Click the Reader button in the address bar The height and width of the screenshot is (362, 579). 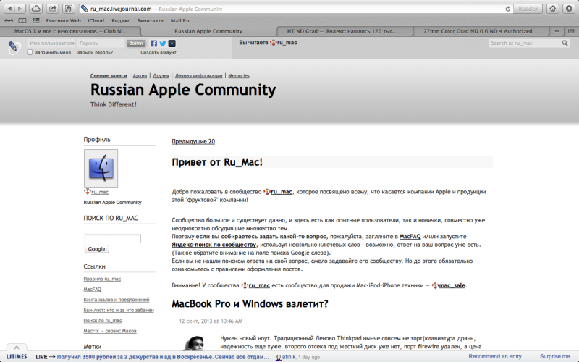(528, 9)
